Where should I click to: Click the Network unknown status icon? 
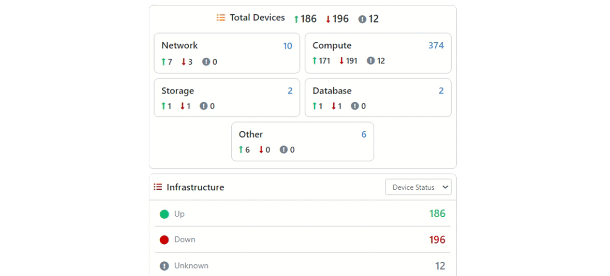pyautogui.click(x=206, y=62)
